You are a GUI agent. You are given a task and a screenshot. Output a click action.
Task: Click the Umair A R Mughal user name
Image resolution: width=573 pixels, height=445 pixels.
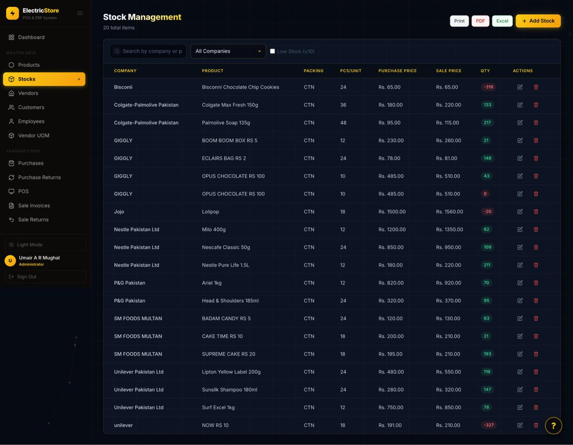(x=39, y=258)
